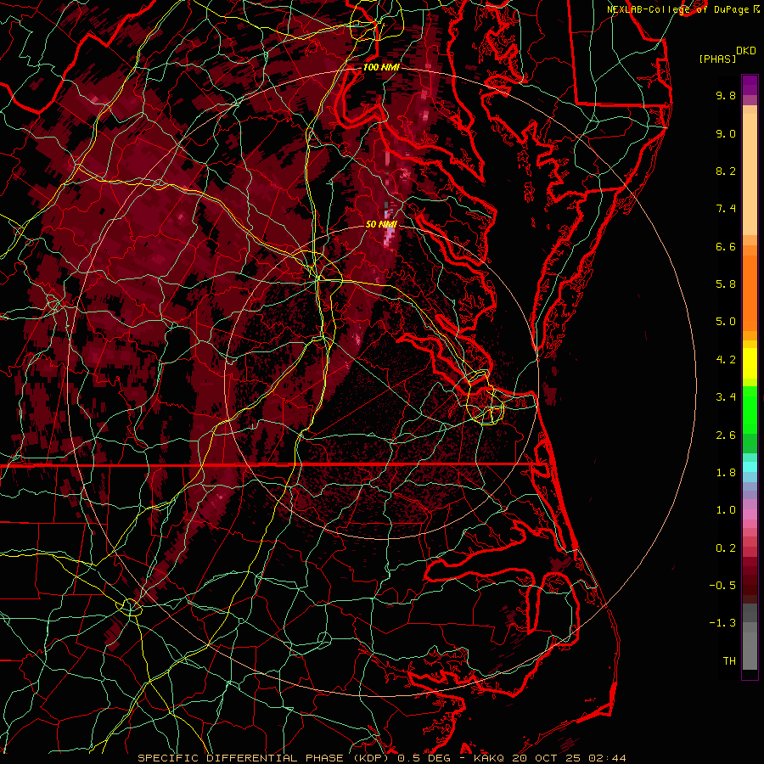Click the pink swatch beside 1.0
Image resolution: width=764 pixels, height=764 pixels.
(750, 514)
